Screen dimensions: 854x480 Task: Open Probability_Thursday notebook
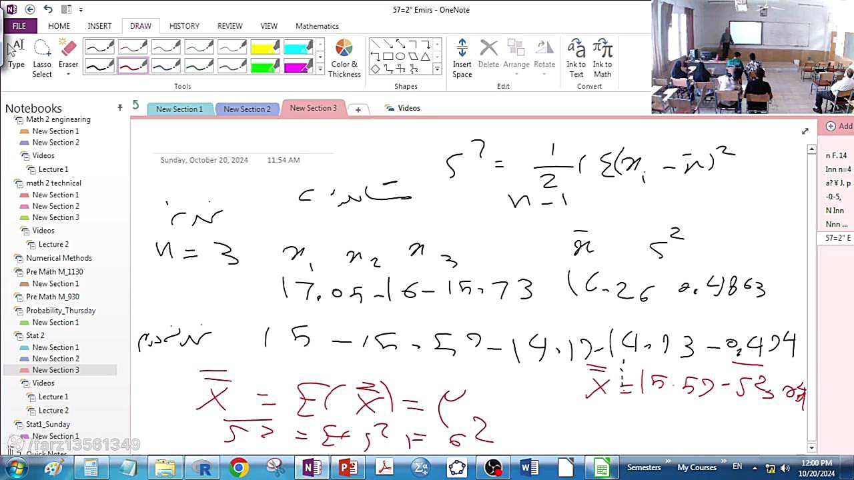point(61,310)
